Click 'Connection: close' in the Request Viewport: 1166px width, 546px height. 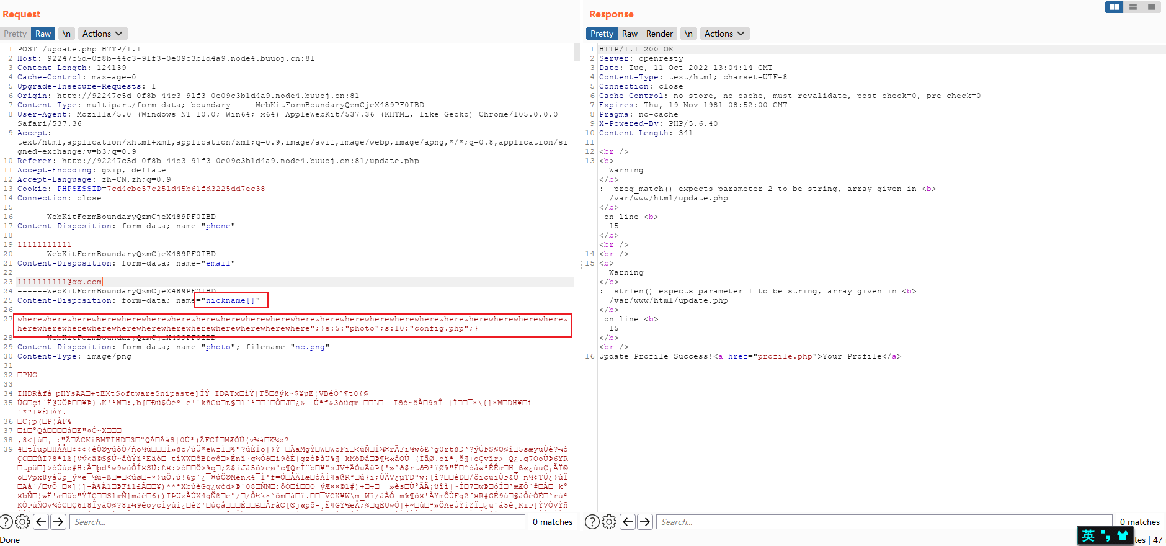[59, 198]
